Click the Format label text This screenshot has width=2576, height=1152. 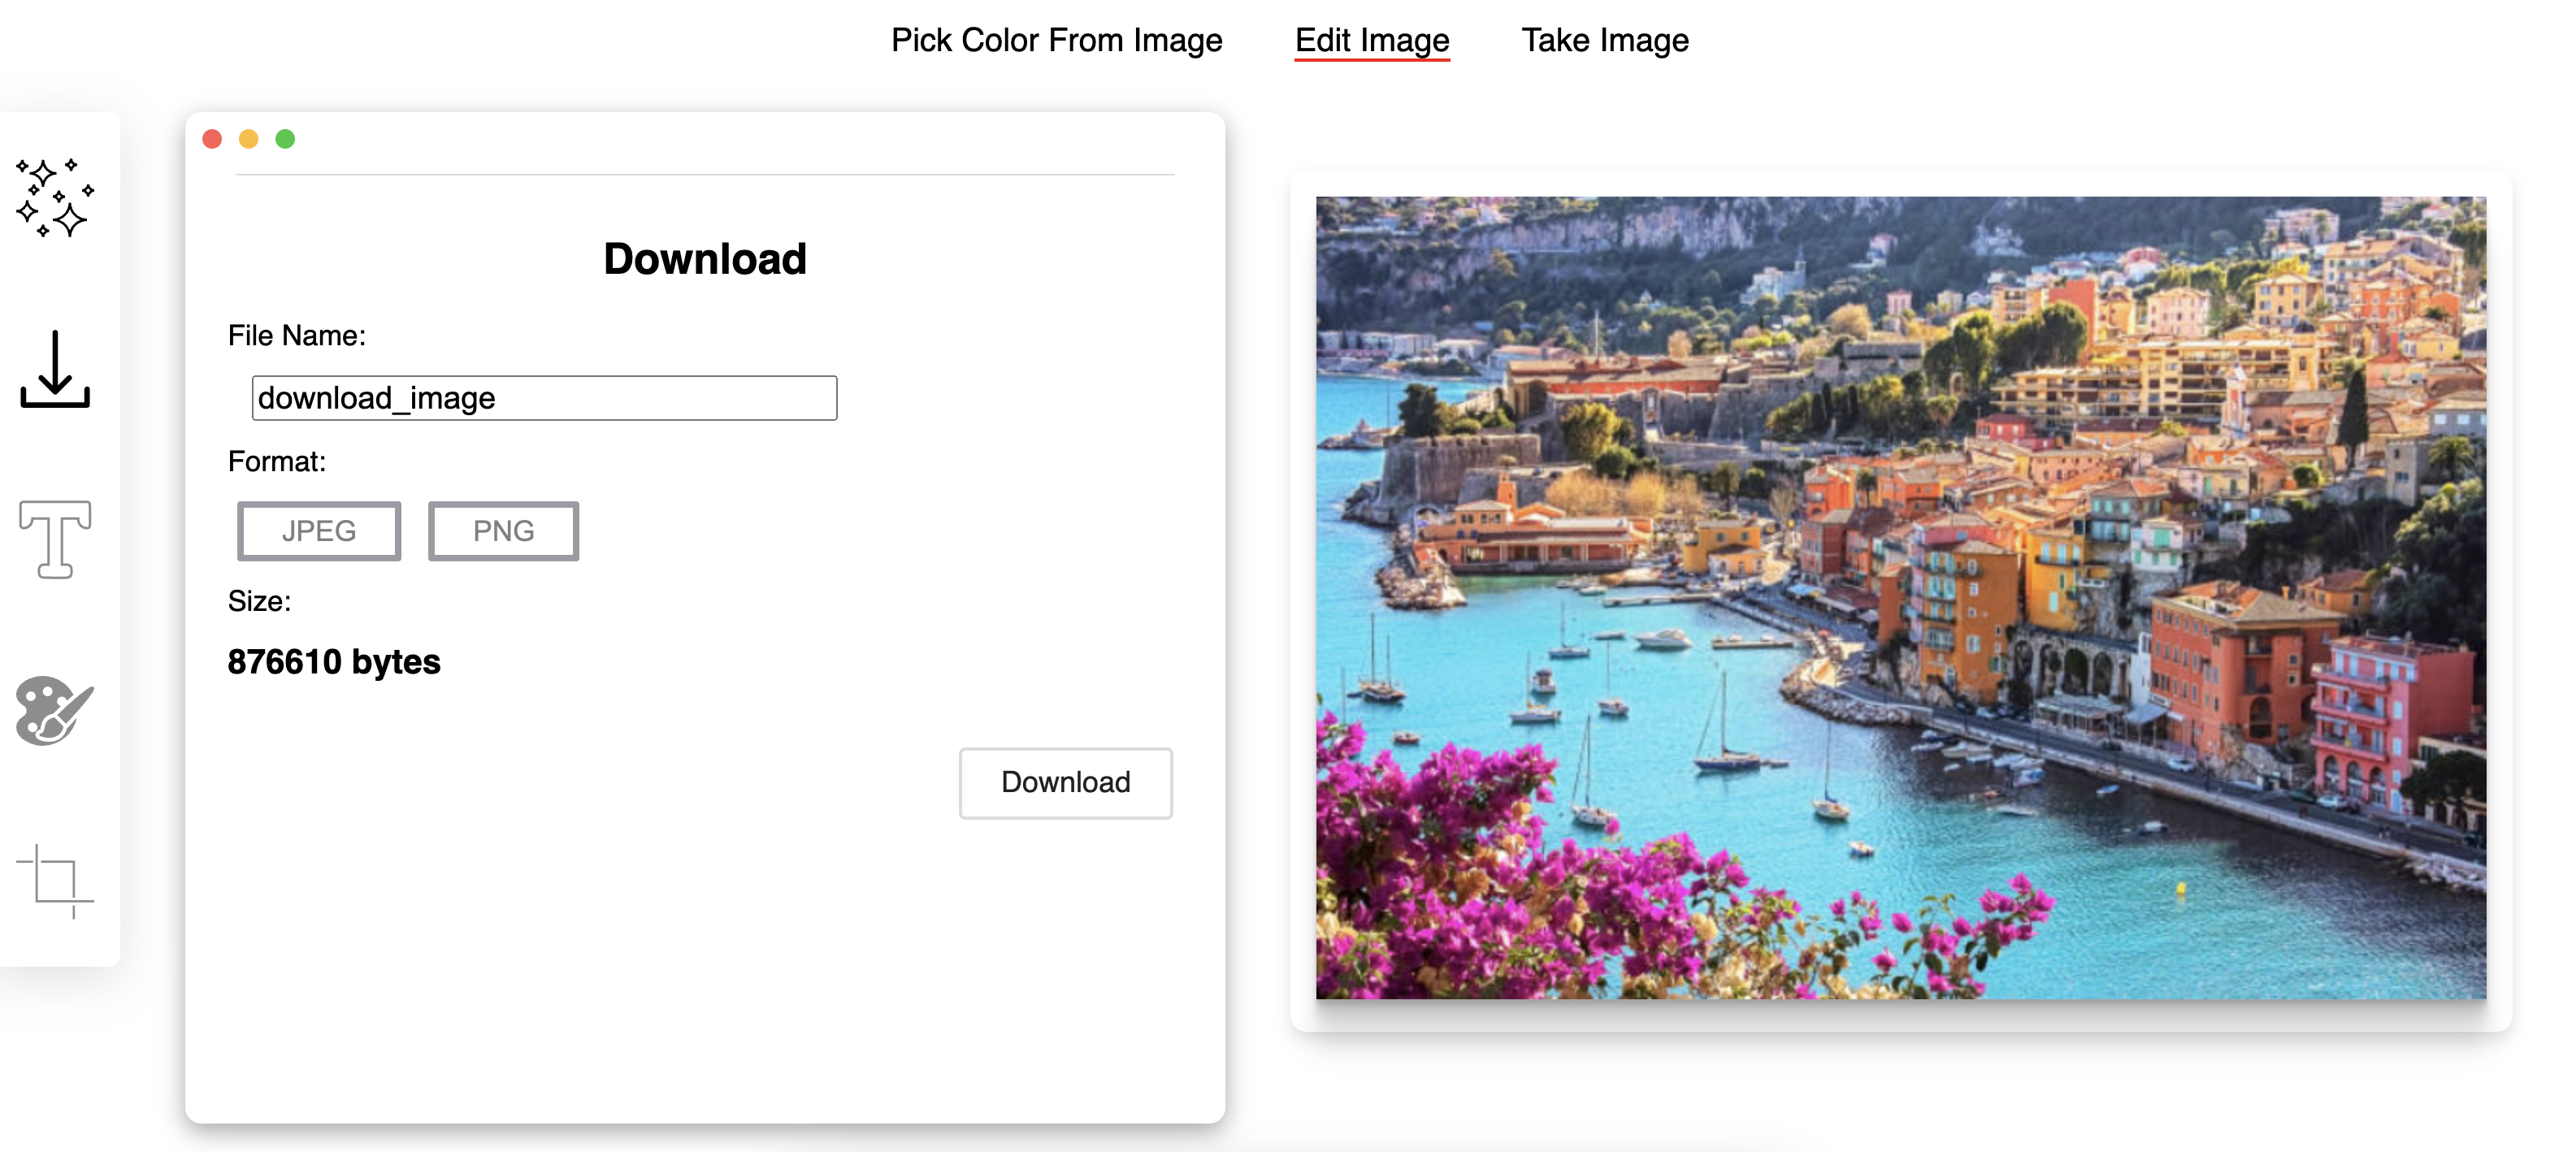[x=276, y=462]
